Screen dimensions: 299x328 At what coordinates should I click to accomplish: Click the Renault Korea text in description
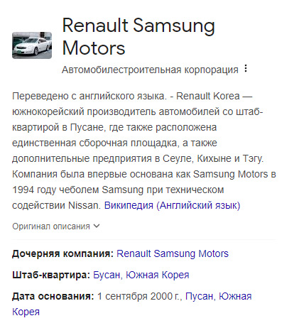[x=208, y=96]
